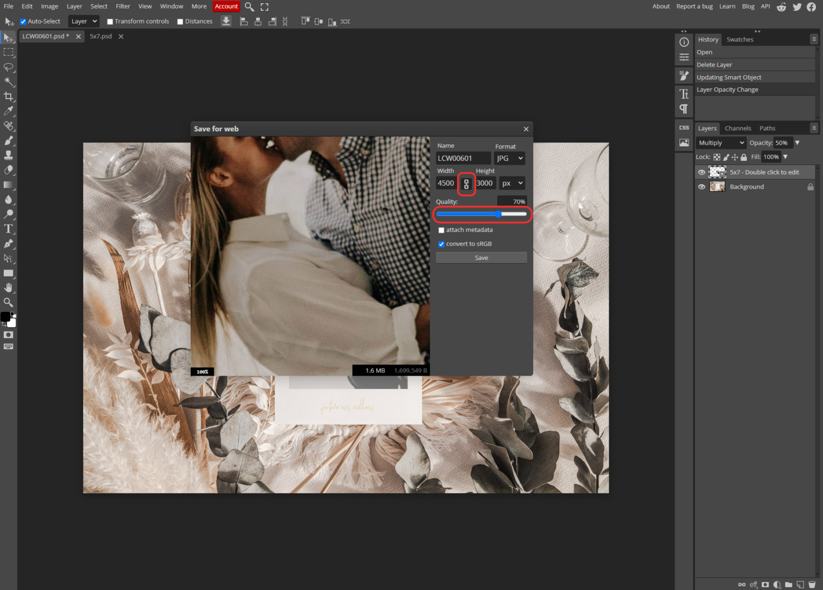The height and width of the screenshot is (590, 823).
Task: Open the Format dropdown showing JPG
Action: [509, 158]
